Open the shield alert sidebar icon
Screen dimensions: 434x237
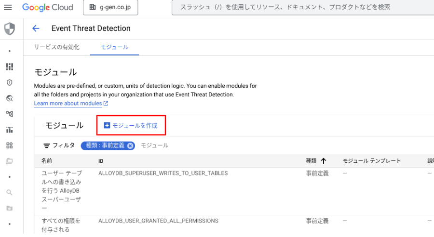coord(10,82)
